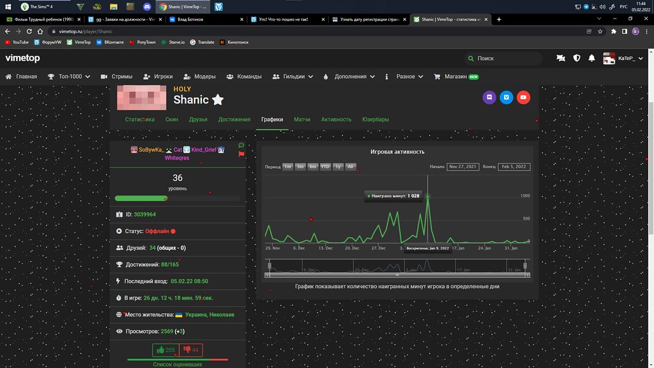Like the player with thumbs up
The height and width of the screenshot is (368, 654).
pyautogui.click(x=165, y=350)
